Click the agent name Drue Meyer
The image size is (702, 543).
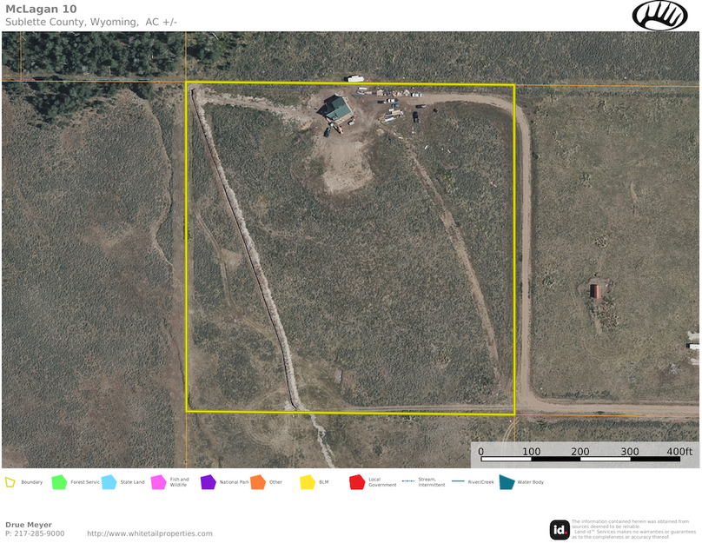pyautogui.click(x=29, y=525)
